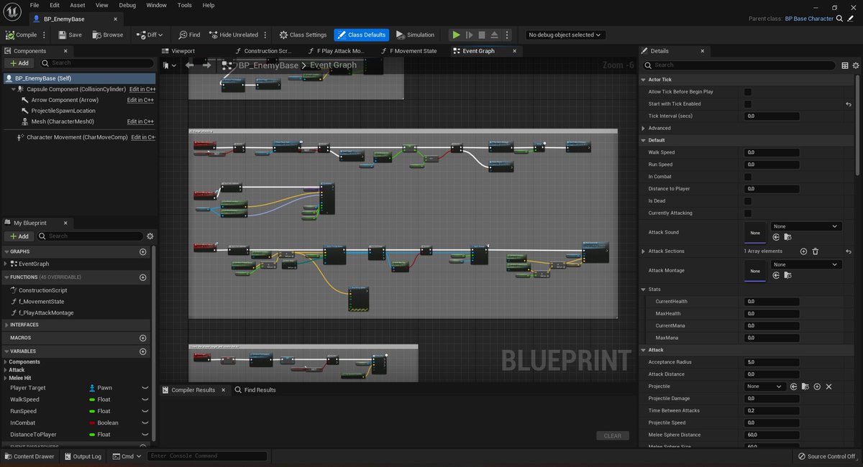Add a new variable in My Blueprint
Viewport: 863px width, 467px height.
click(143, 351)
